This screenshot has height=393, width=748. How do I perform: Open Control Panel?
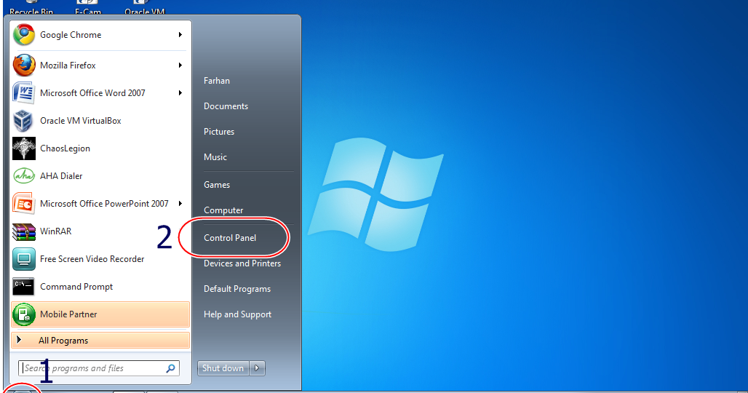(x=230, y=237)
